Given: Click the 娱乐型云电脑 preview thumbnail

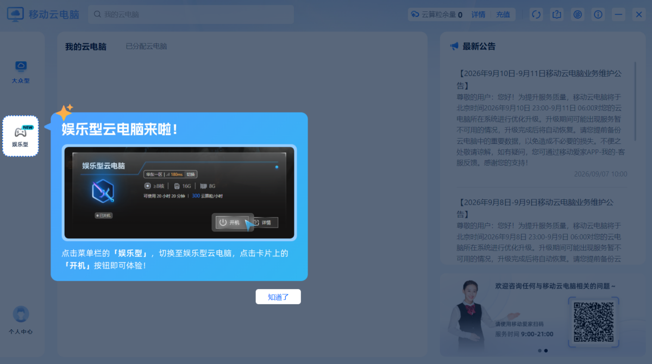Looking at the screenshot, I should pos(179,192).
